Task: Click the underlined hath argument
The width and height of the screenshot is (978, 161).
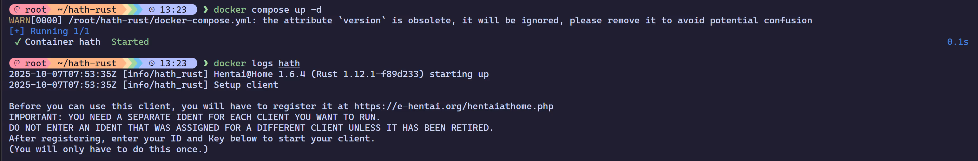Action: (289, 63)
